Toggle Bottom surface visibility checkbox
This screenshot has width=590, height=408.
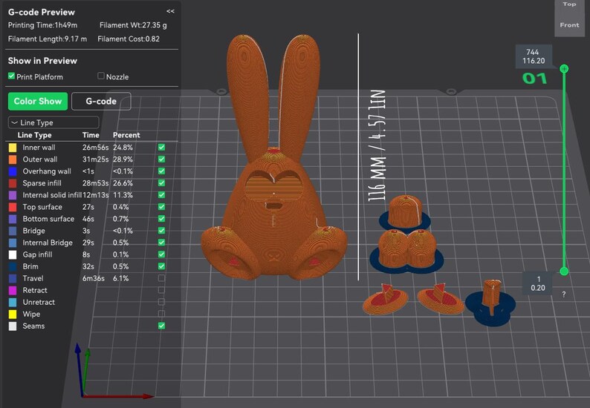[x=161, y=219]
